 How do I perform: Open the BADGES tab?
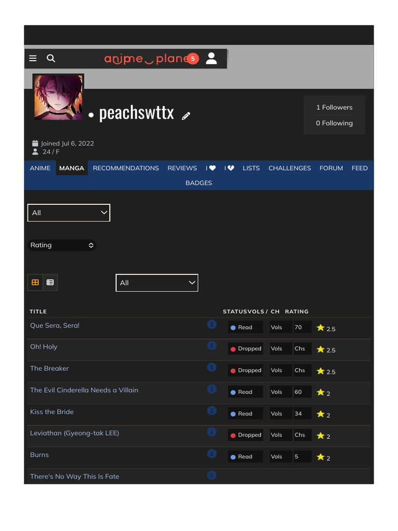pos(198,183)
